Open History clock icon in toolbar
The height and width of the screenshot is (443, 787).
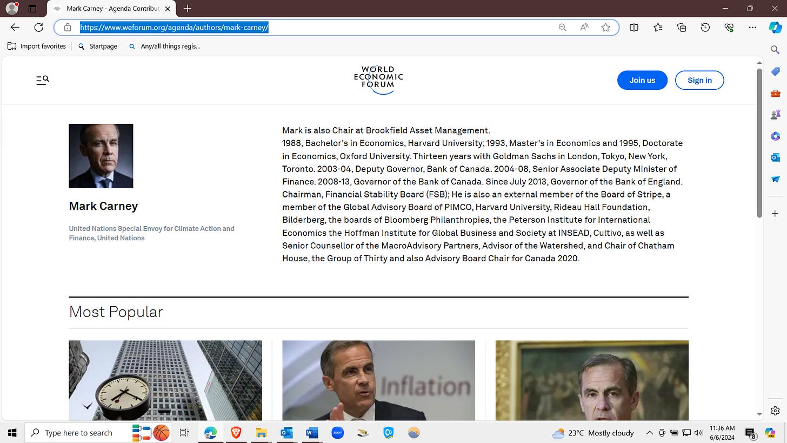tap(705, 27)
